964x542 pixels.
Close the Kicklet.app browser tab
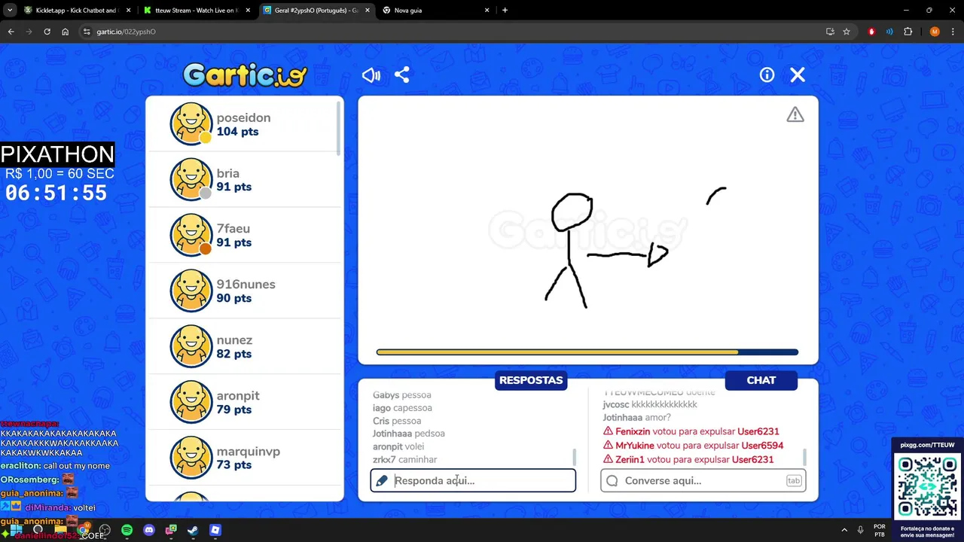click(128, 11)
